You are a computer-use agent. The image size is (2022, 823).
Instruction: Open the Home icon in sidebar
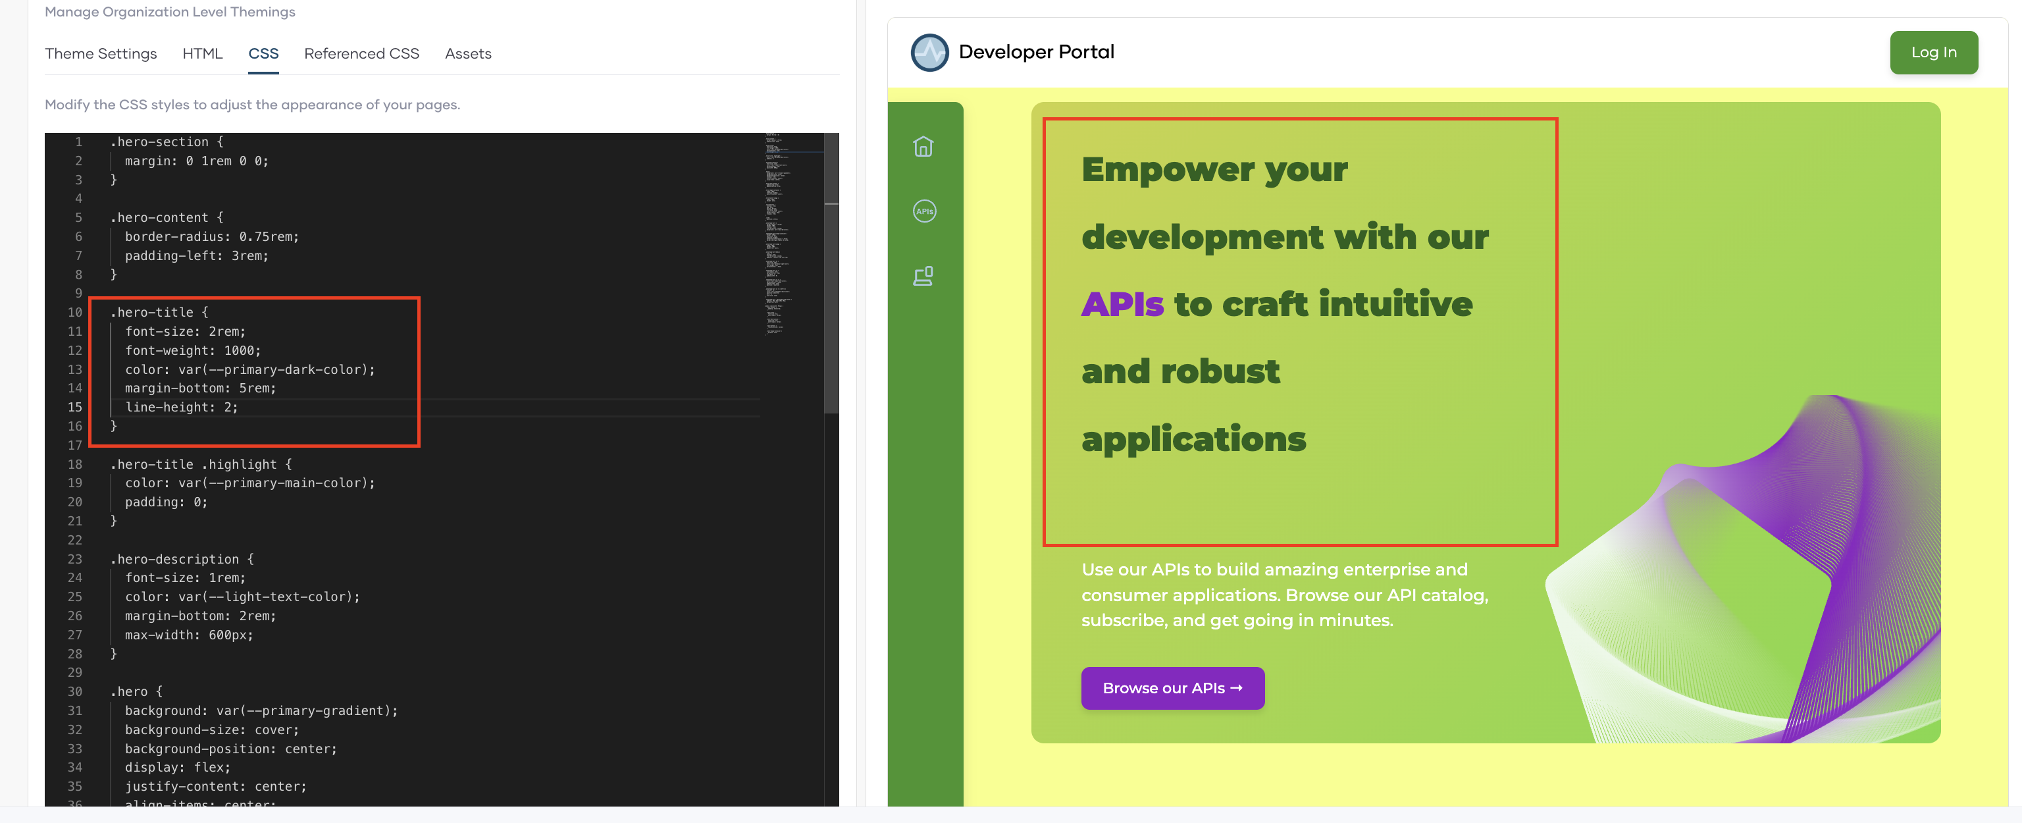[923, 147]
